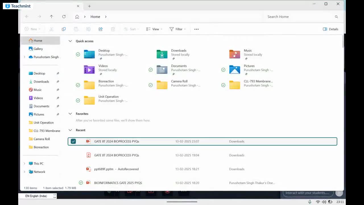Expand Purushotam Singh OneDrive tree node
Screen dimensions: 364x205
point(24,57)
